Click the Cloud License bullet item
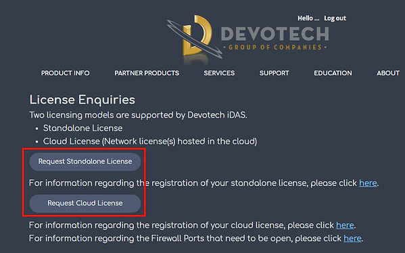Viewport: 405px width, 253px height. tap(150, 141)
